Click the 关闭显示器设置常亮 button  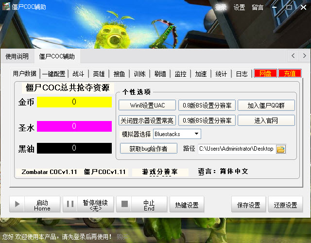[147, 121]
